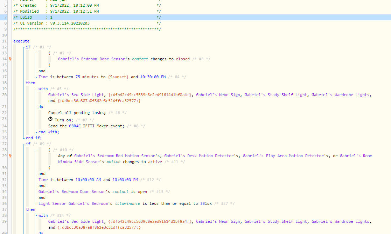
Task: Click the if statement marked #1
Action: [28, 47]
